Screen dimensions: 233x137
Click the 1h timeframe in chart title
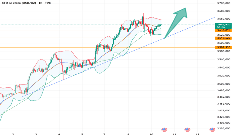40,3
